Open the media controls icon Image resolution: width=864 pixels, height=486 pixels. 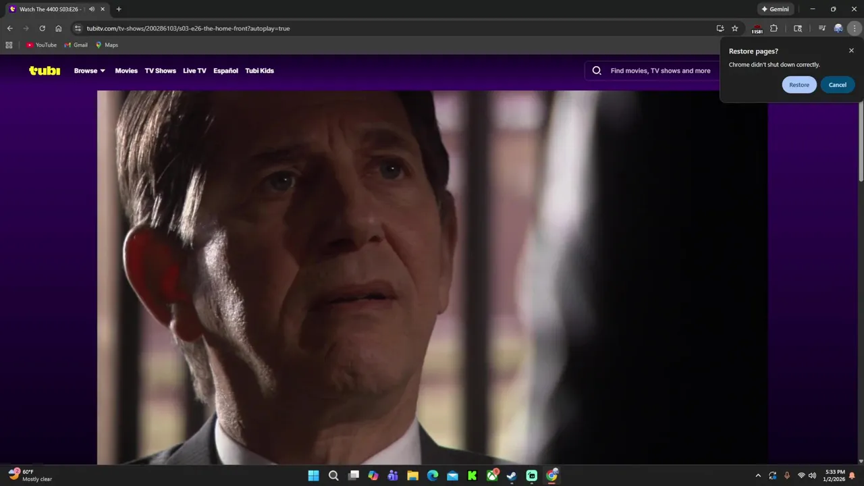coord(821,28)
